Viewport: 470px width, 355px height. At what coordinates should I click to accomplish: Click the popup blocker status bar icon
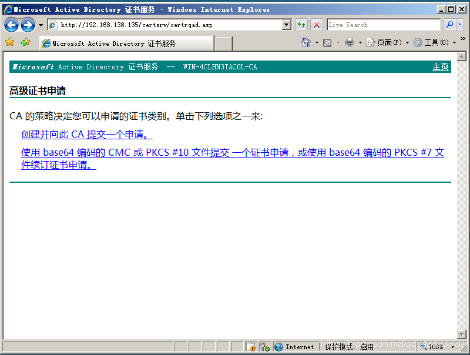(x=251, y=347)
